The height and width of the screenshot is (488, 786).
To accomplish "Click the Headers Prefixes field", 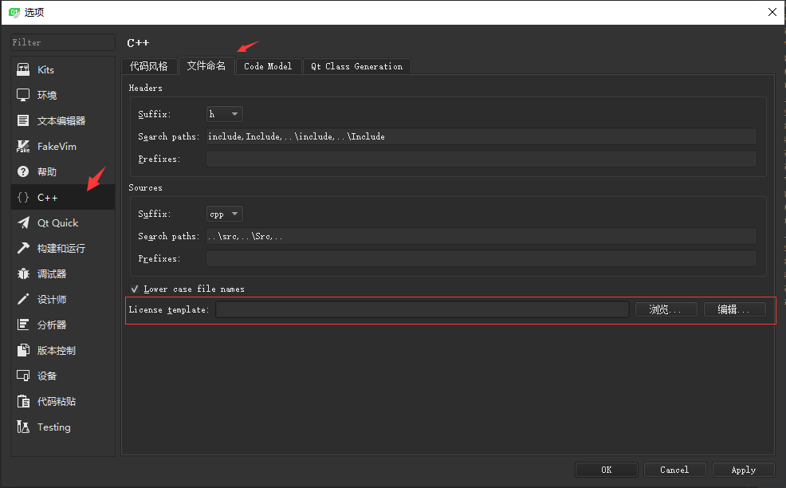I will coord(481,159).
